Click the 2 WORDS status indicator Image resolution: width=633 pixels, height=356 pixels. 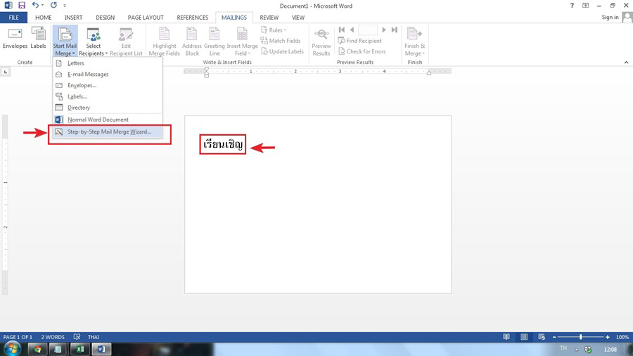click(x=53, y=337)
